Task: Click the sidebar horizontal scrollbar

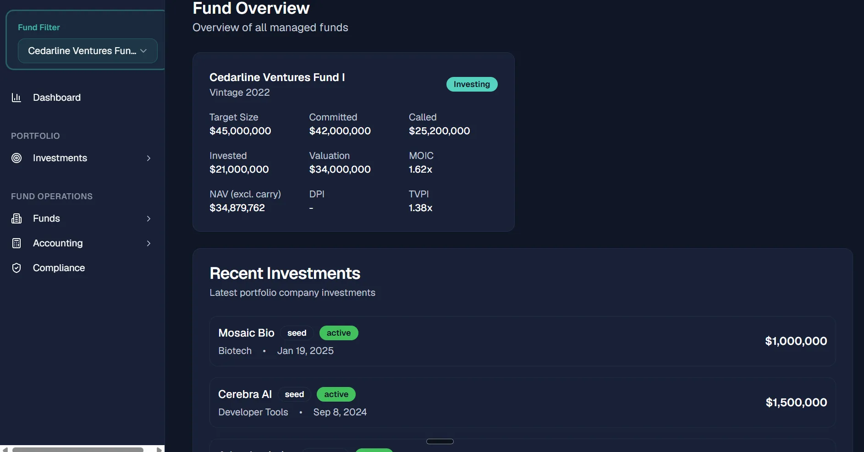Action: [78, 450]
